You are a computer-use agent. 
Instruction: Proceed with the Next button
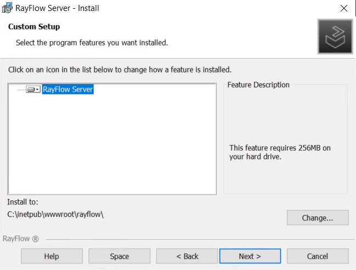click(250, 256)
